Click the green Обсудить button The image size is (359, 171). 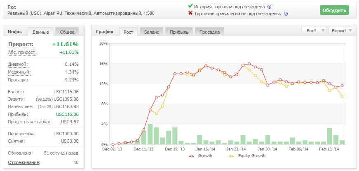point(334,10)
